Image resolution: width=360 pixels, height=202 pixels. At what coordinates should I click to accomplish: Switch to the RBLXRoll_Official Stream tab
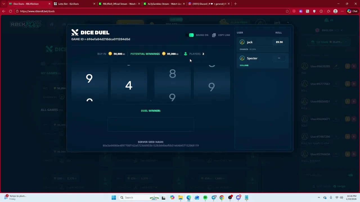point(120,4)
